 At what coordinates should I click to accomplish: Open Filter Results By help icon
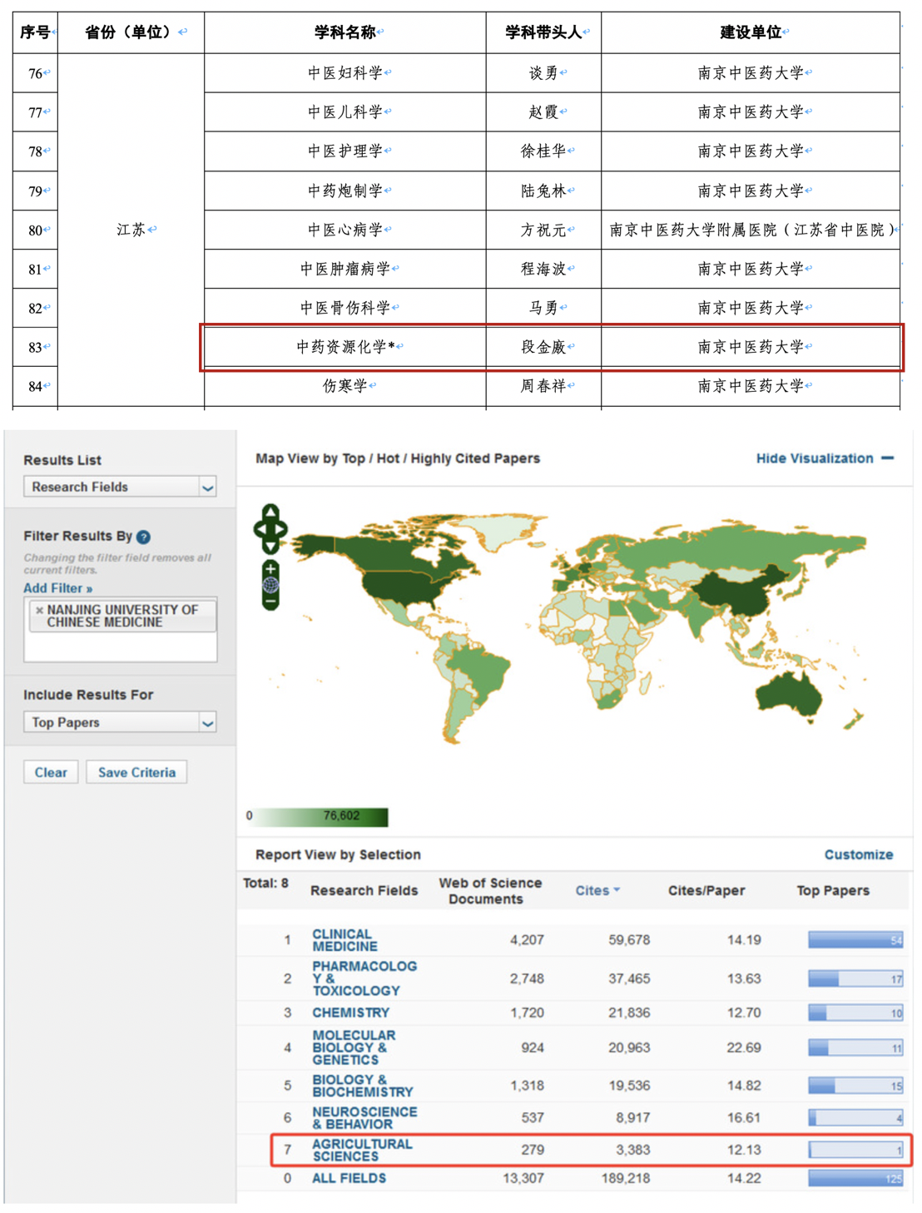point(143,537)
